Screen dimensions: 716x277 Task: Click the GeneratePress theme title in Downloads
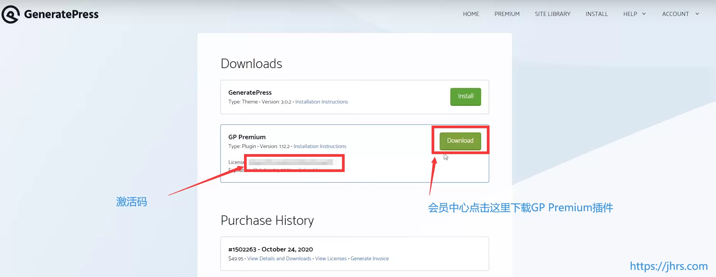point(250,92)
